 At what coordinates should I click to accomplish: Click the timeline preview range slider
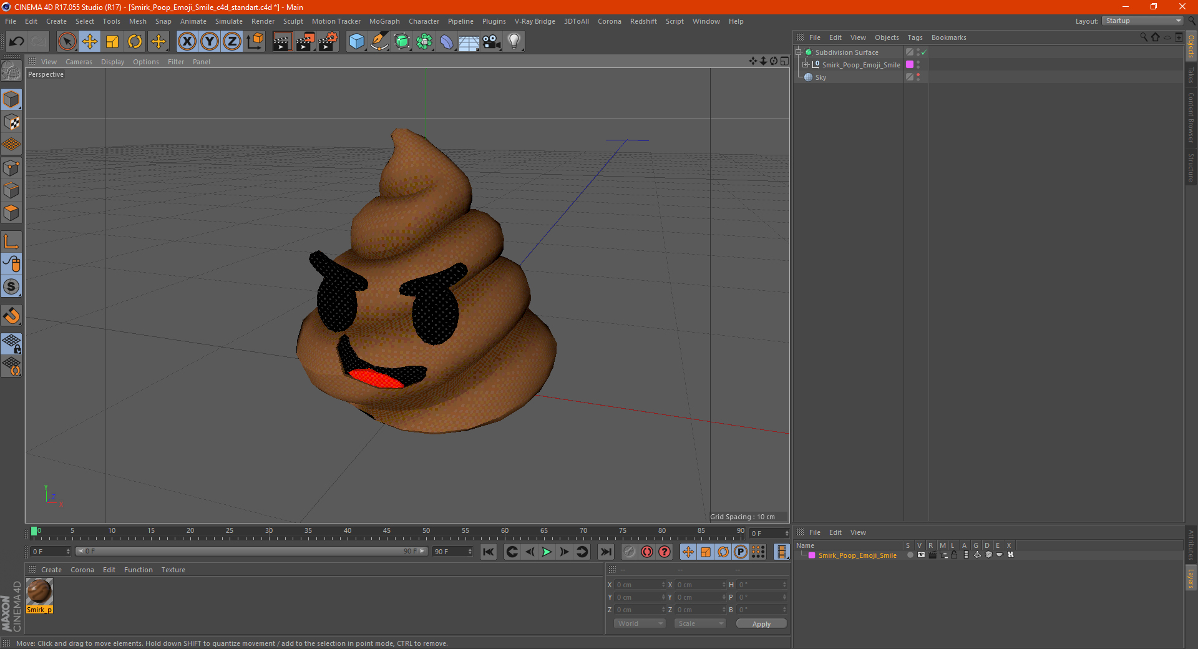[251, 552]
